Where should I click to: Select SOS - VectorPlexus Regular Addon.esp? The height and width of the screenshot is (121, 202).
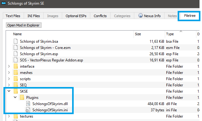pyautogui.click(x=52, y=60)
